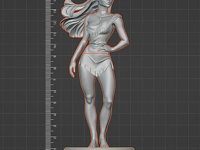The height and width of the screenshot is (150, 200).
Task: Click the ruler mark labeled 12
Action: [x=55, y=23]
